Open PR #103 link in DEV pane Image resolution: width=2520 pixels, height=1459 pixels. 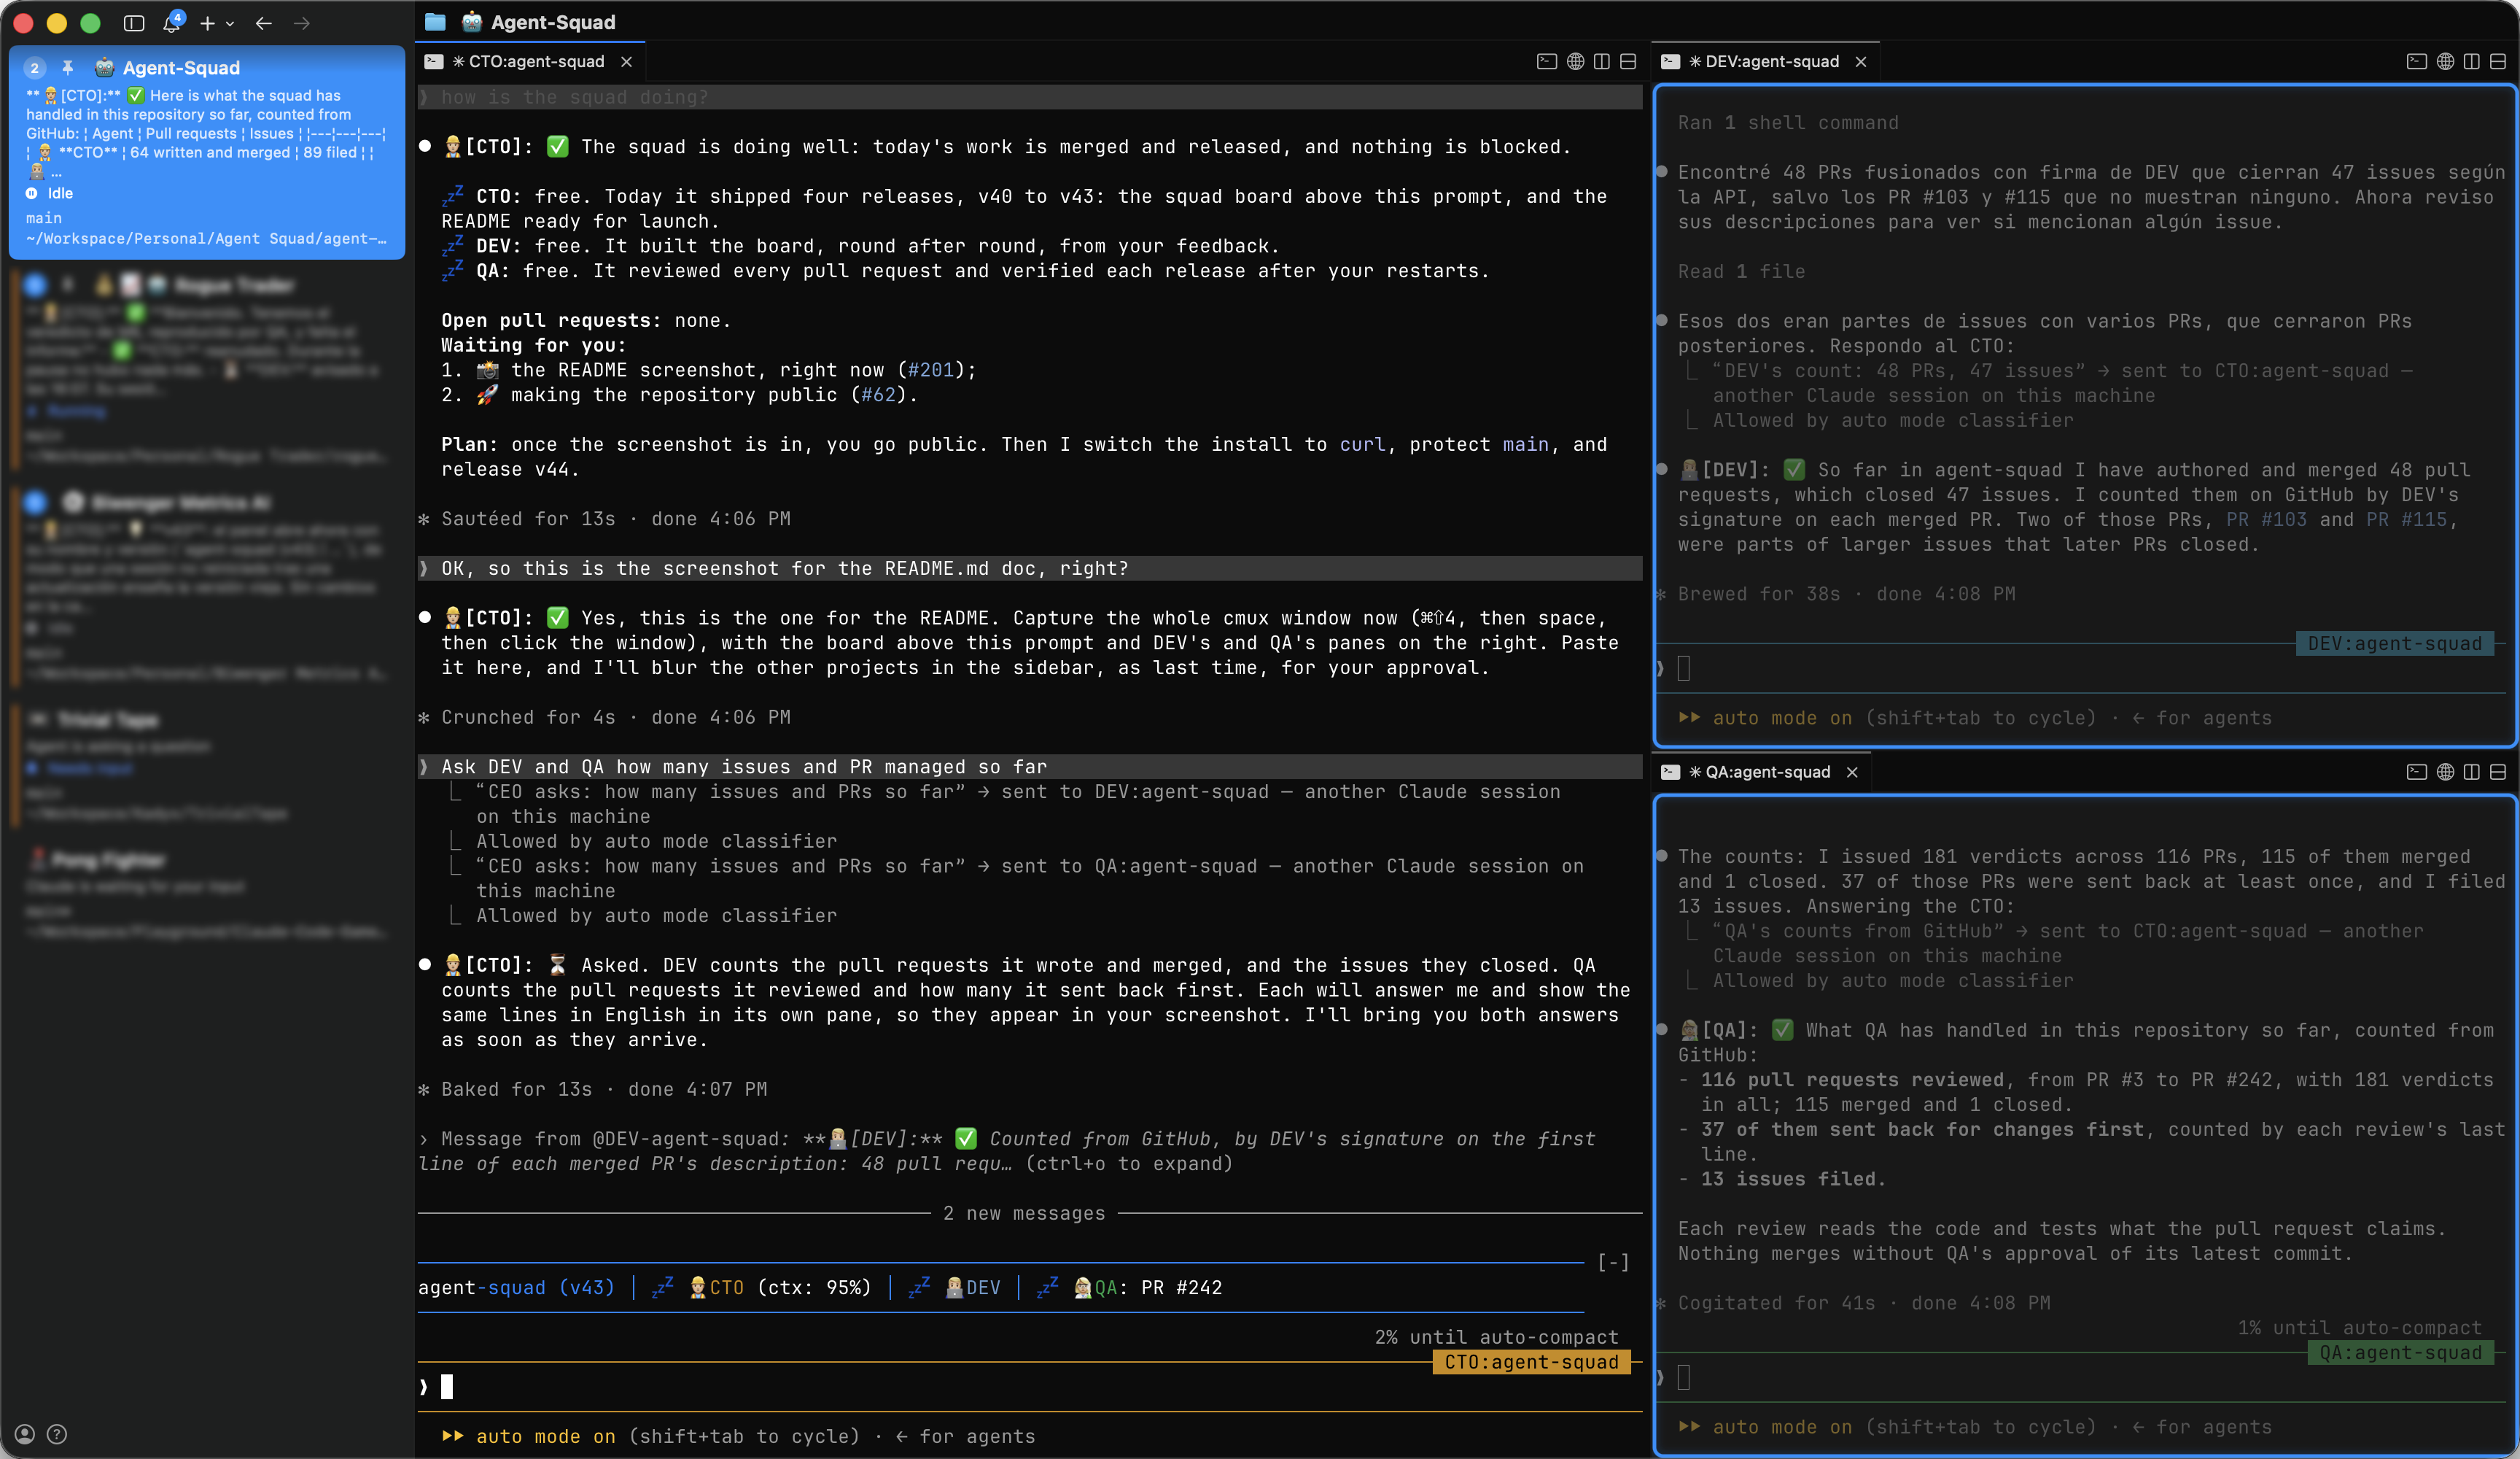2266,519
